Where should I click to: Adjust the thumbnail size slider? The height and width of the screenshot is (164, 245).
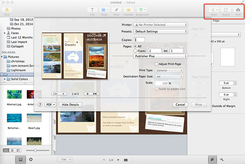tap(36, 151)
